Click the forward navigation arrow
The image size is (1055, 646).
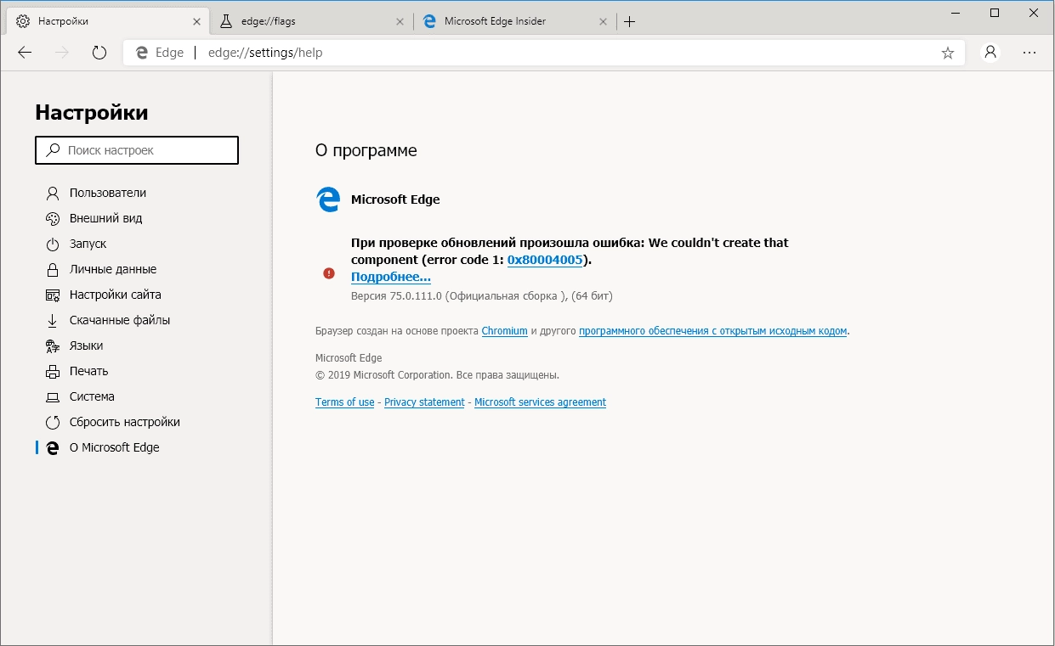62,53
